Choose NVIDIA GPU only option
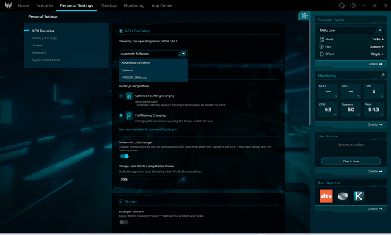Viewport: 391px width, 235px height. [153, 78]
